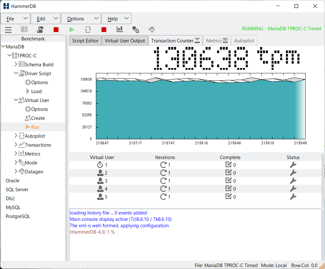Collapse the MariaDB tree node
The image size is (325, 269).
point(3,47)
